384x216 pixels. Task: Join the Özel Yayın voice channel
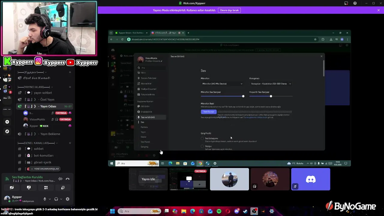45,99
